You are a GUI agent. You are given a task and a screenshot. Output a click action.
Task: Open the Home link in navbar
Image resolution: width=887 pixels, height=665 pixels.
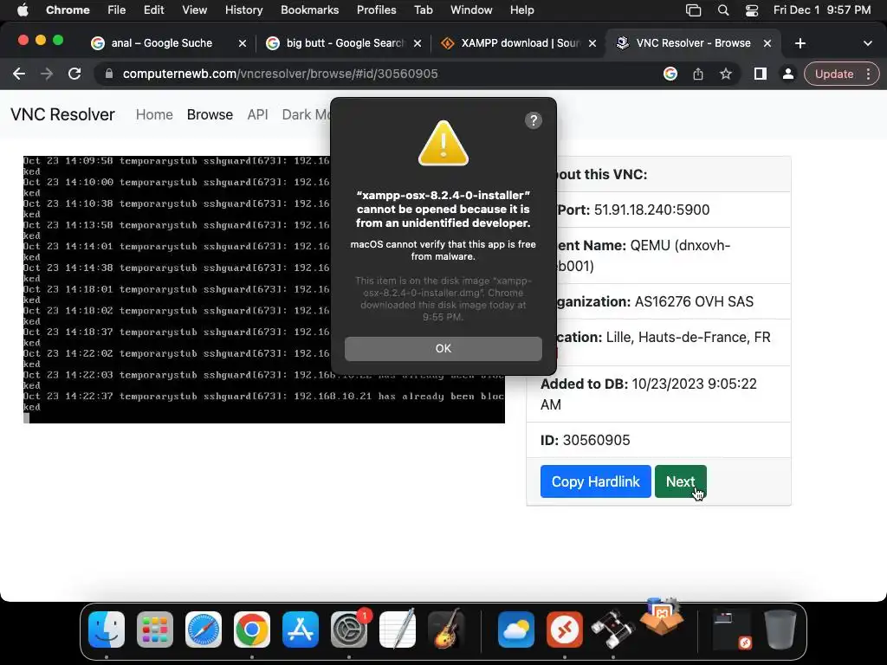(154, 114)
